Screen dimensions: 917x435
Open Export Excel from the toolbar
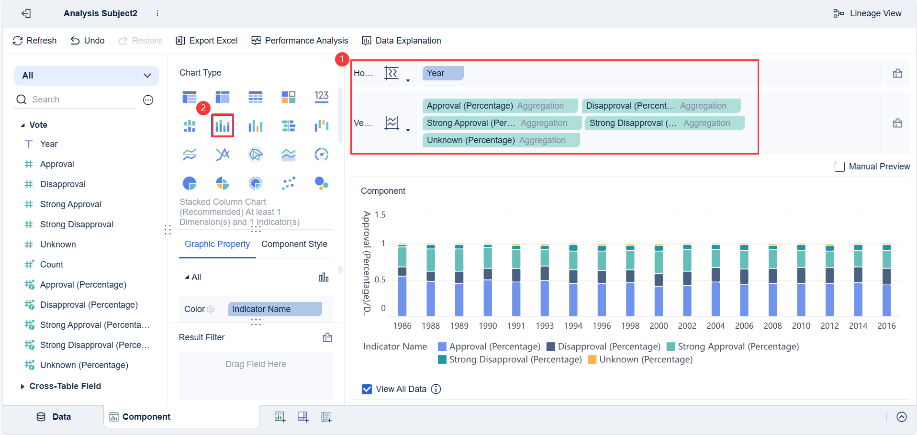click(x=206, y=40)
